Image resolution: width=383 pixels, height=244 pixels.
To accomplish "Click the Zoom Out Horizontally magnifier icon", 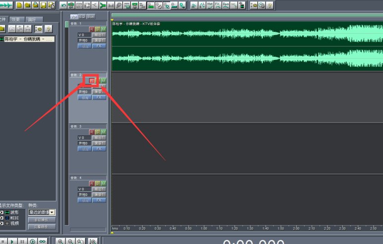I will [x=70, y=241].
